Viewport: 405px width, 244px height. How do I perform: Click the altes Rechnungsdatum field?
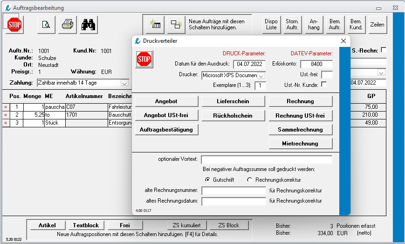[233, 201]
